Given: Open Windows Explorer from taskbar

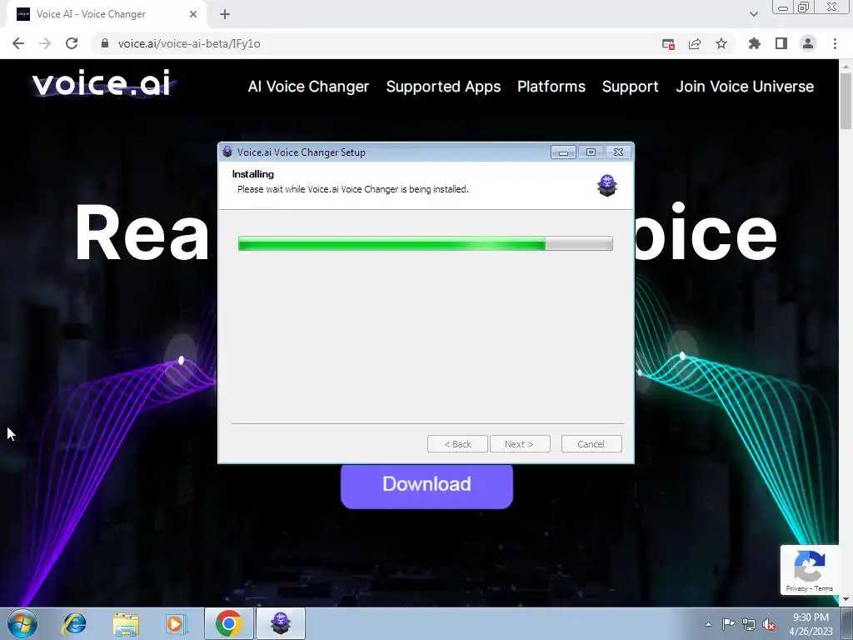Looking at the screenshot, I should click(126, 623).
